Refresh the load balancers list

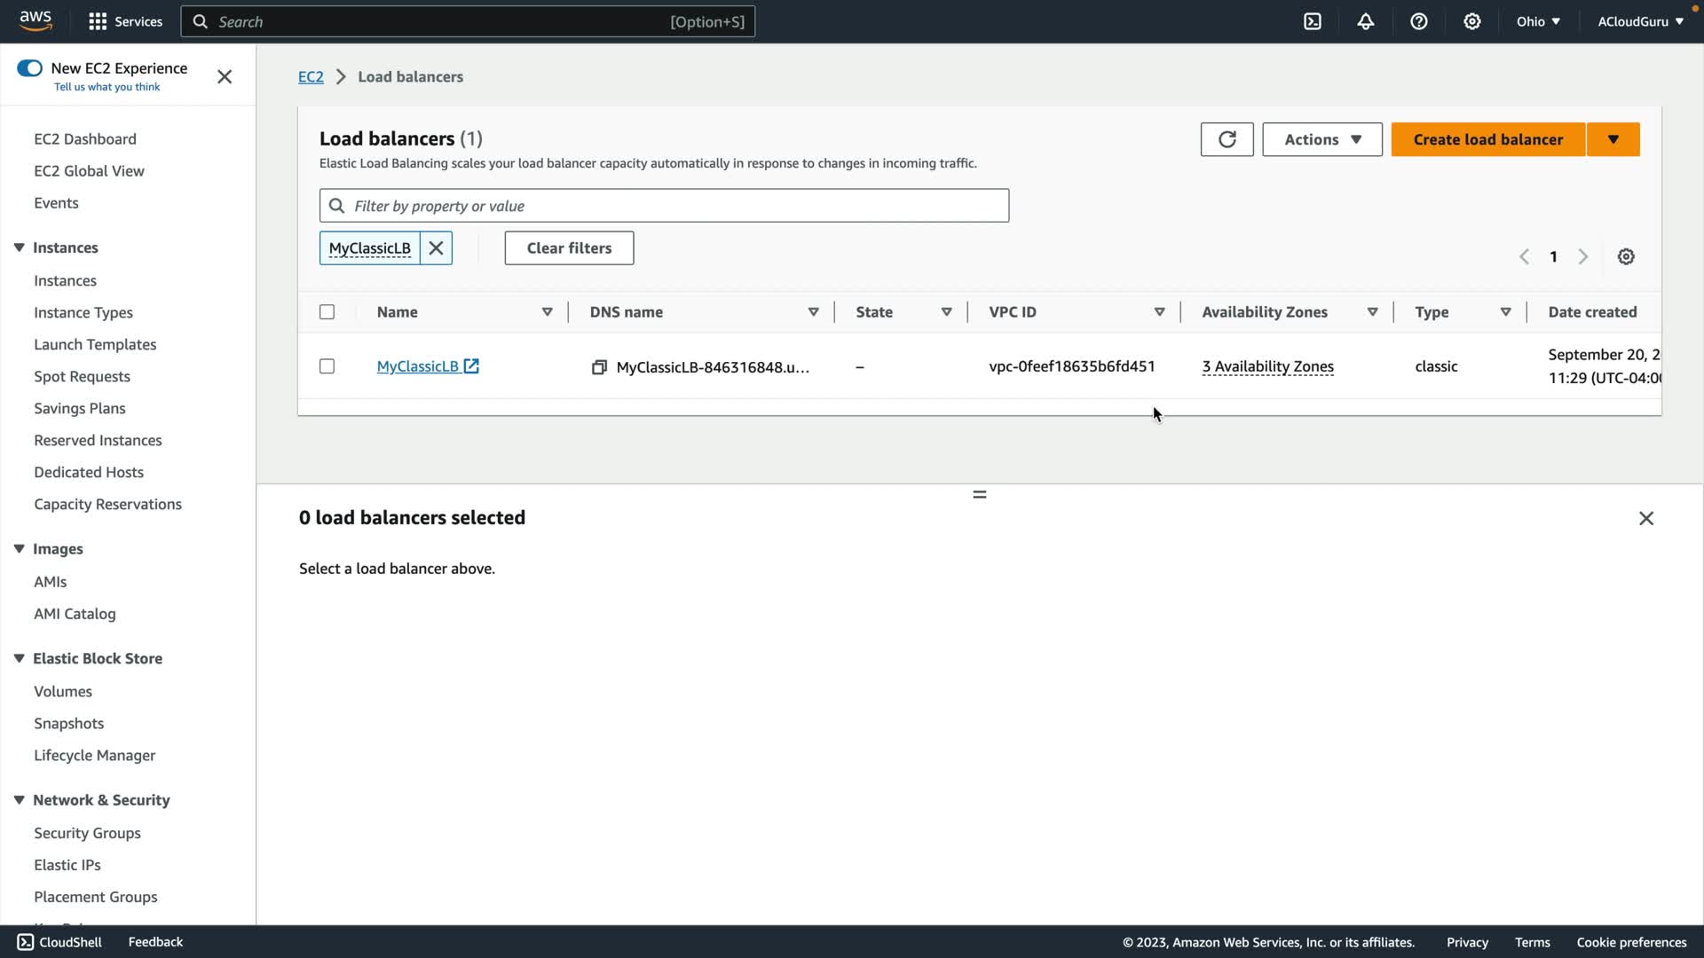point(1227,139)
